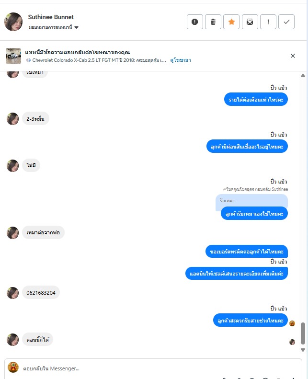This screenshot has height=379, width=308.
Task: Select the phone number message 0621683204
Action: coord(41,293)
